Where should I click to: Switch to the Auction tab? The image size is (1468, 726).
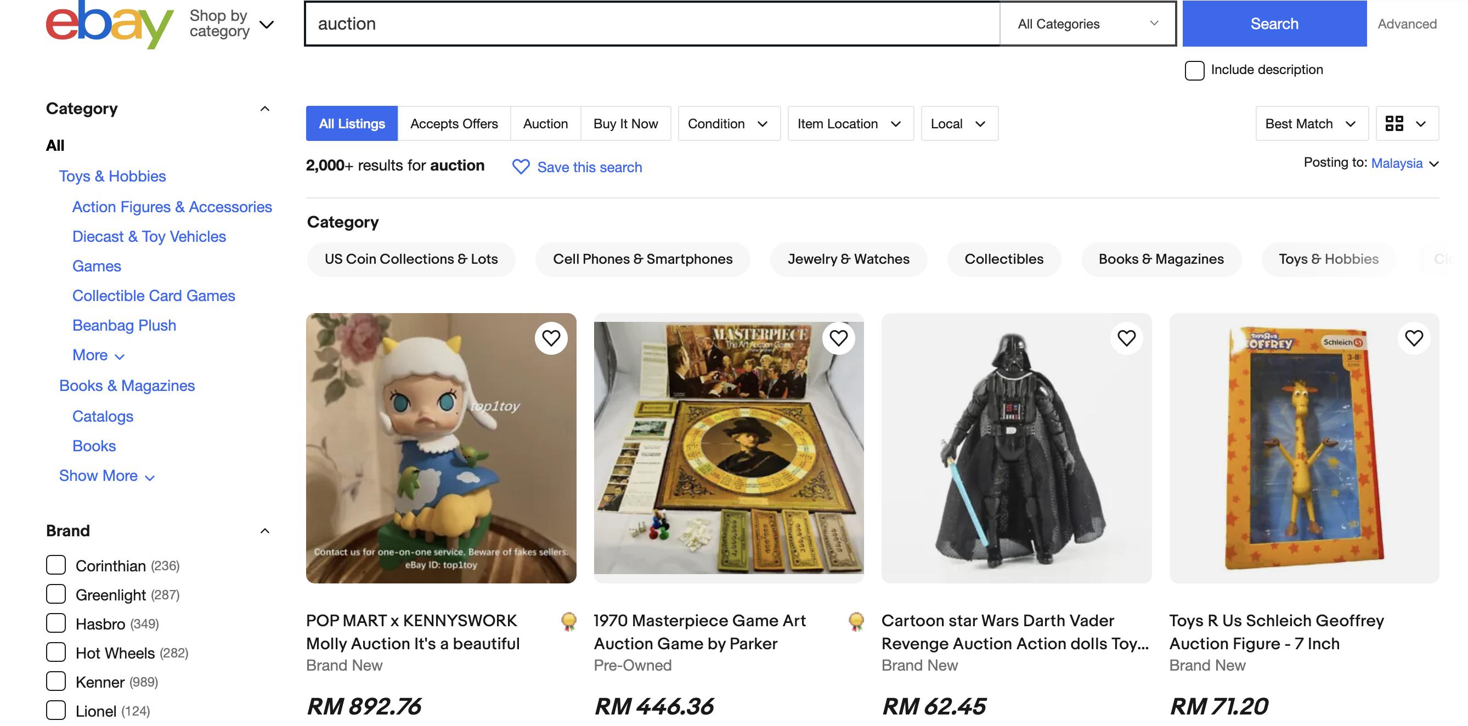[545, 123]
